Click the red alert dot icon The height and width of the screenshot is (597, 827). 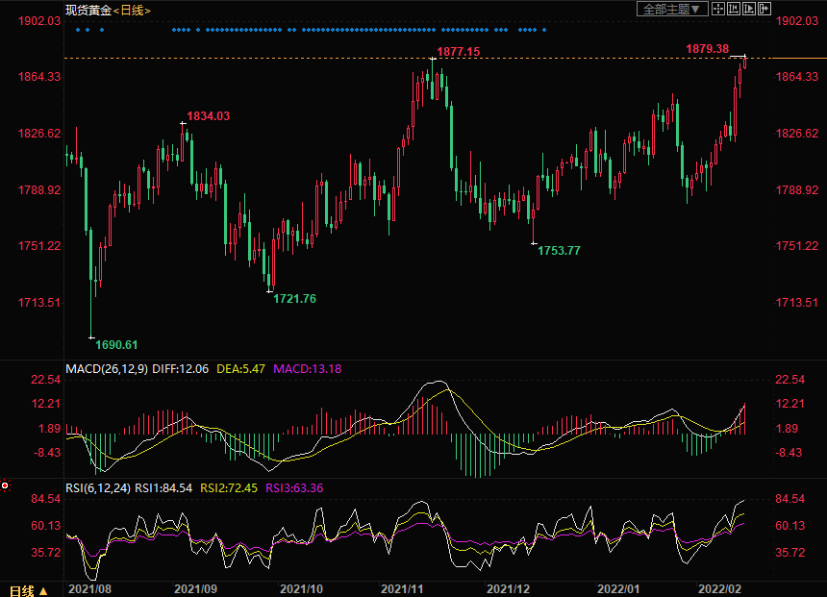pyautogui.click(x=6, y=486)
